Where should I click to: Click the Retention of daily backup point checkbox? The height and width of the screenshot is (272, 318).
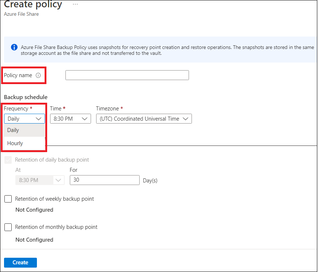click(8, 160)
